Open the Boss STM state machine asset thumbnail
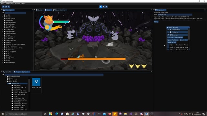Image resolution: width=207 pixels, height=116 pixels. pos(36,82)
